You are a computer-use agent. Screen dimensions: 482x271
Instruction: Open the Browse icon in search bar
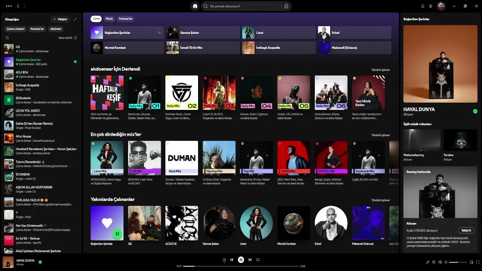coord(286,6)
